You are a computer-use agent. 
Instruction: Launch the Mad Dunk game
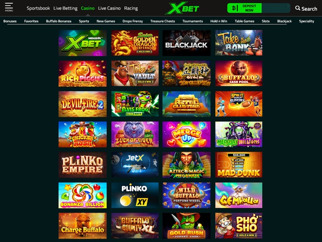239,165
